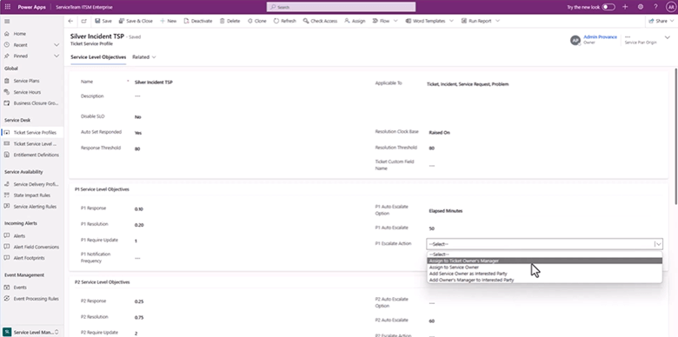Open Check Access
This screenshot has width=678, height=337.
(x=320, y=21)
